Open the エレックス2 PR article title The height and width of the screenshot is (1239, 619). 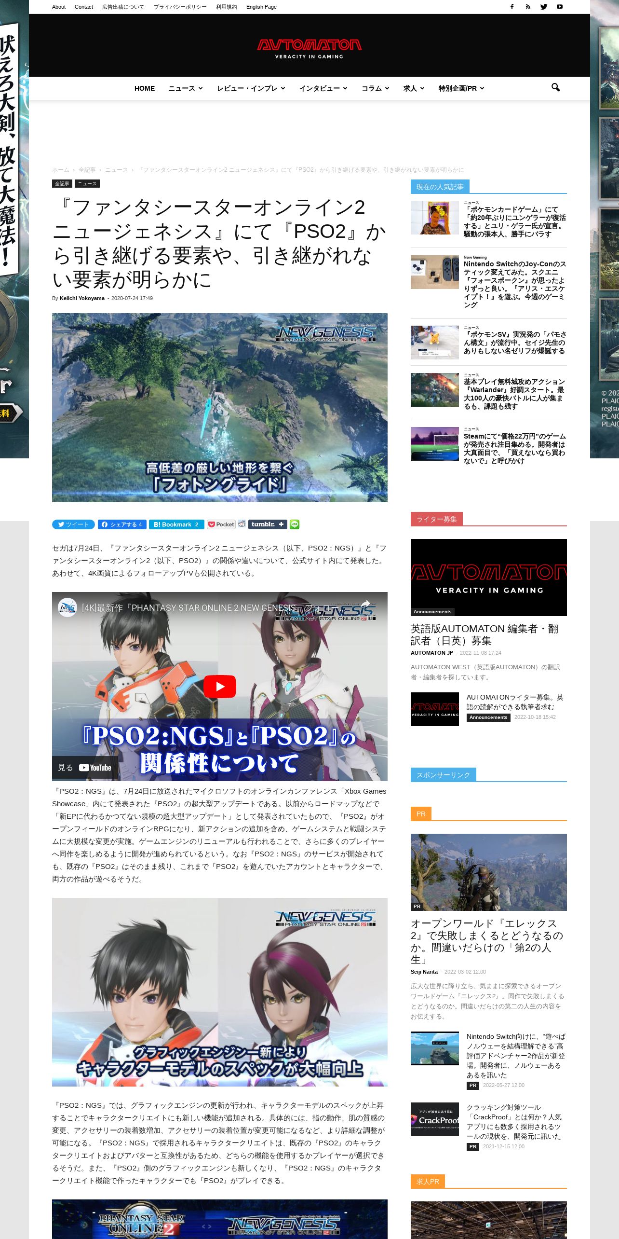pyautogui.click(x=487, y=941)
